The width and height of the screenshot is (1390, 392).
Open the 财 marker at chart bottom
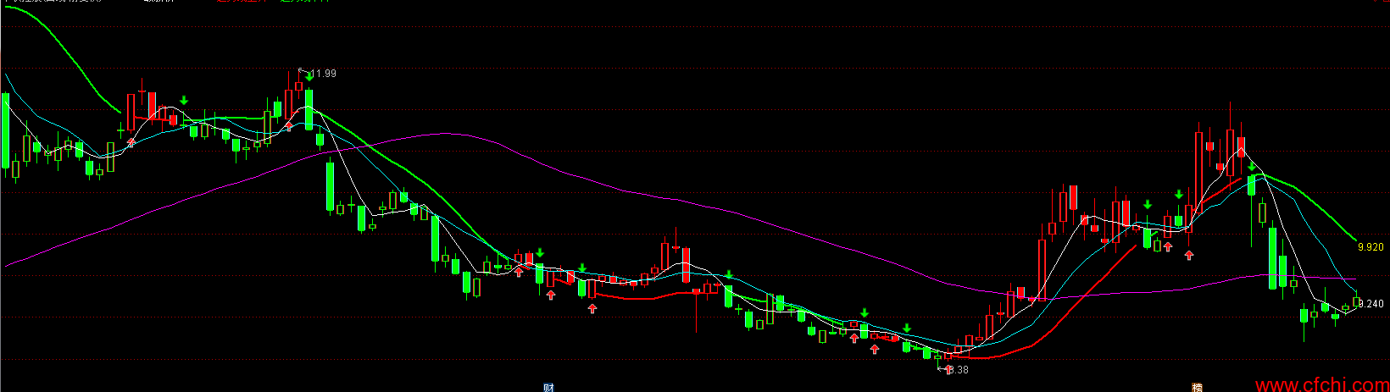click(548, 388)
